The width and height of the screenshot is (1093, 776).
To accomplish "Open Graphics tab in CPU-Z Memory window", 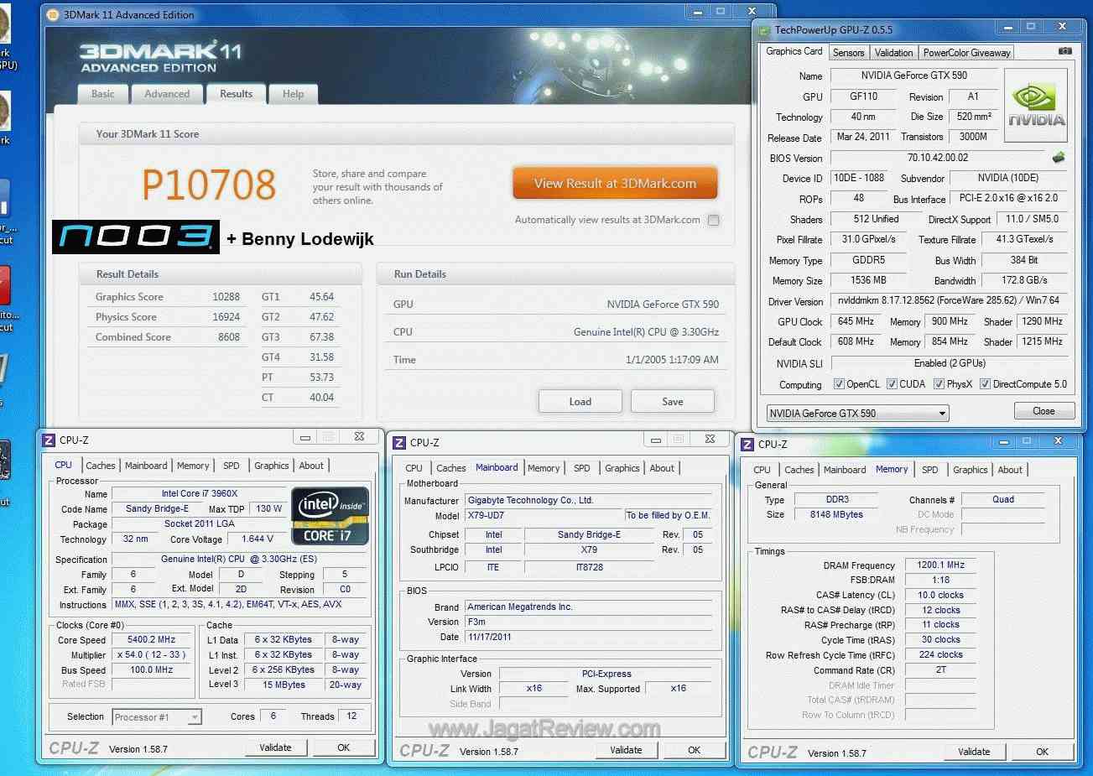I will (971, 470).
